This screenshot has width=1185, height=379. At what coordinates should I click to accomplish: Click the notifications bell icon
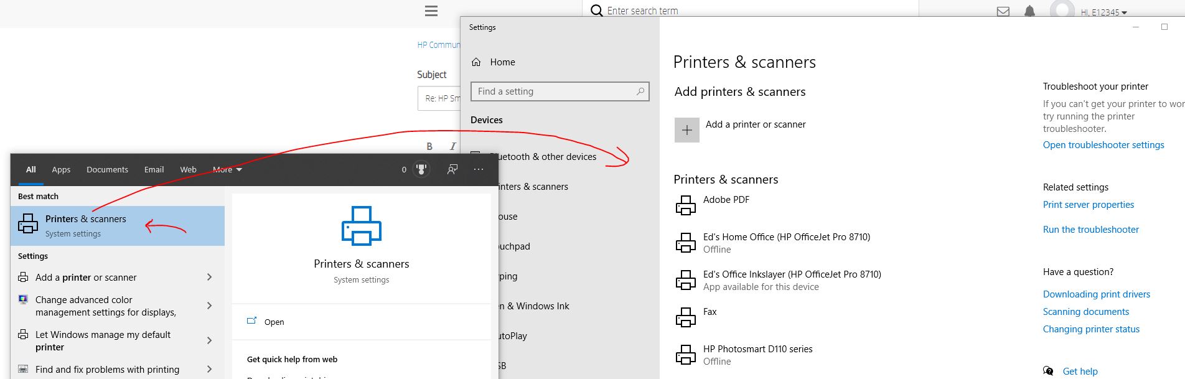1029,12
